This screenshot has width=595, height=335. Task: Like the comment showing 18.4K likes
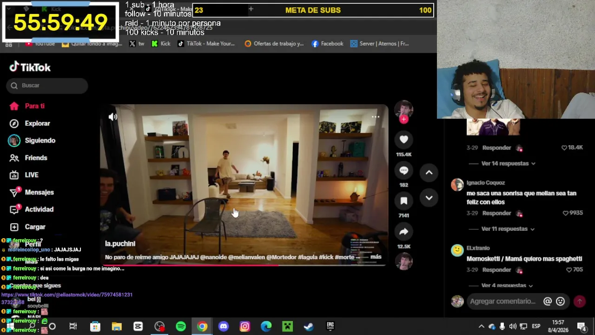click(x=564, y=147)
